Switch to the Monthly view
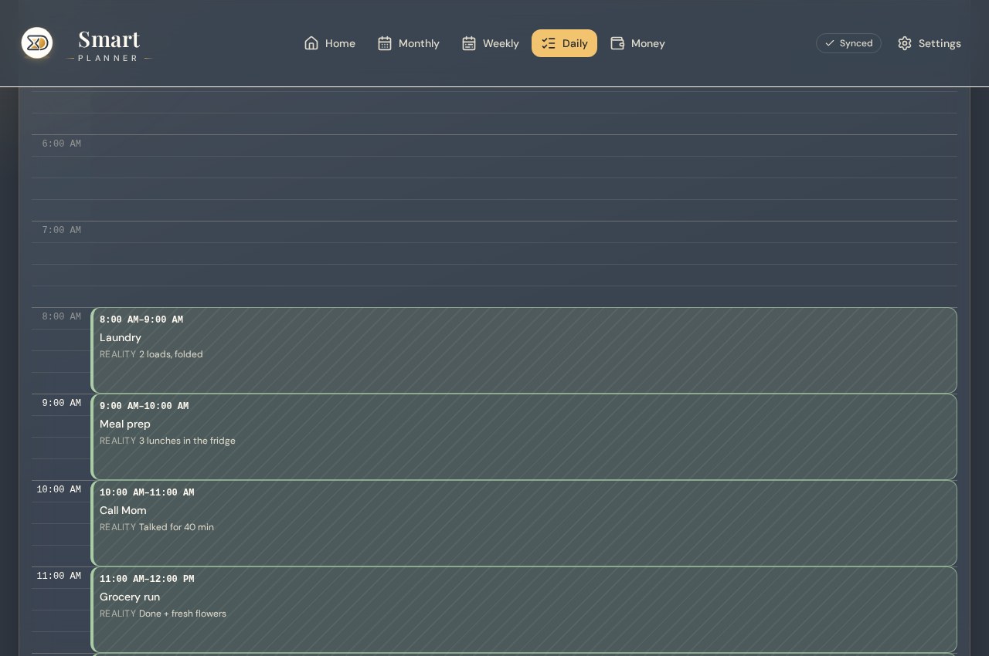The width and height of the screenshot is (989, 656). click(x=409, y=43)
